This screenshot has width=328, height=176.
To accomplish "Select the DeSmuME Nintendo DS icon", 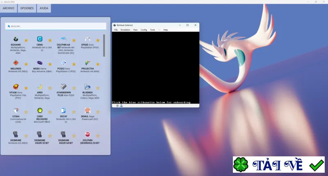I will [16, 134].
